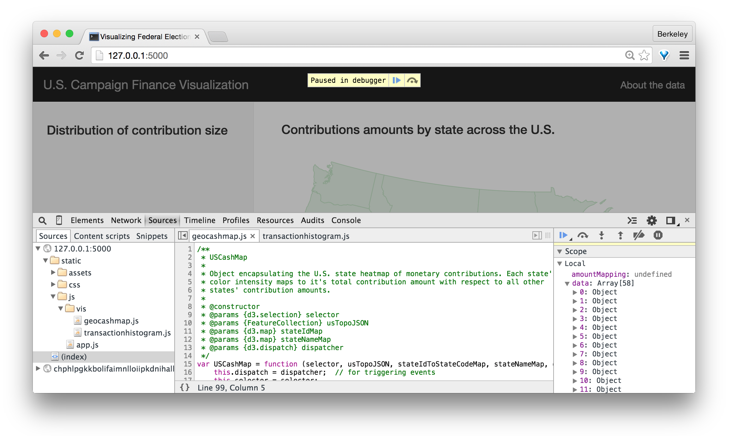Open the About the data link
This screenshot has height=436, width=732.
click(x=652, y=85)
